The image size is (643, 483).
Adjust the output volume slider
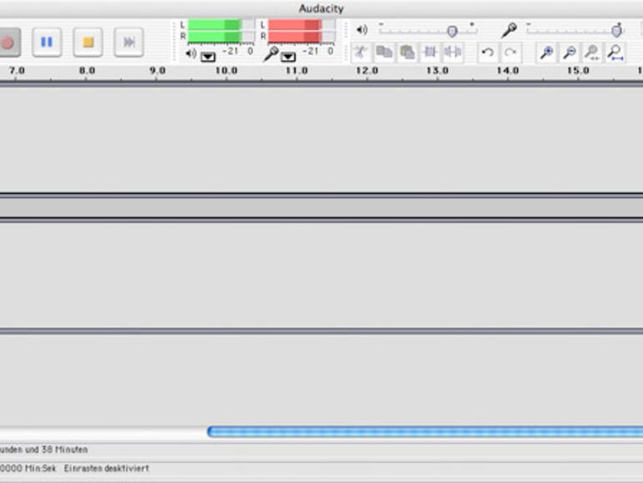(452, 31)
